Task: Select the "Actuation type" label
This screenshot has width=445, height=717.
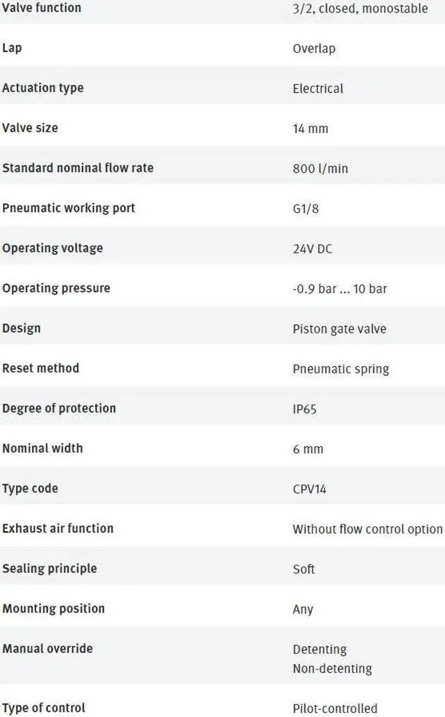Action: point(42,88)
